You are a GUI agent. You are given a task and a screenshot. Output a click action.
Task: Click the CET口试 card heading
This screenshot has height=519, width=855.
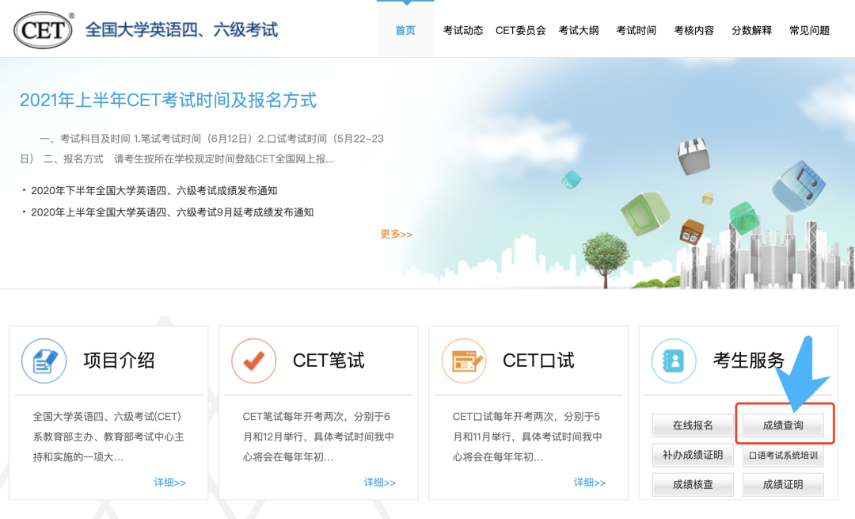(x=538, y=361)
